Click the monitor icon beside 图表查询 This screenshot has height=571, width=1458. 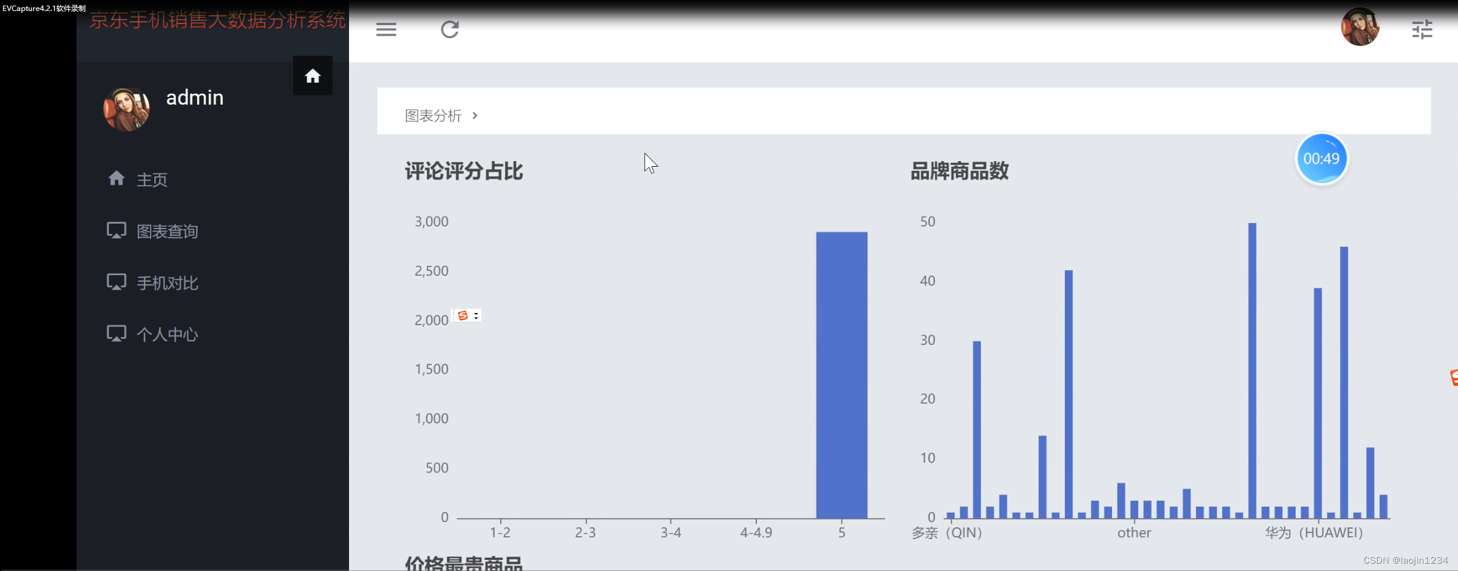[116, 230]
